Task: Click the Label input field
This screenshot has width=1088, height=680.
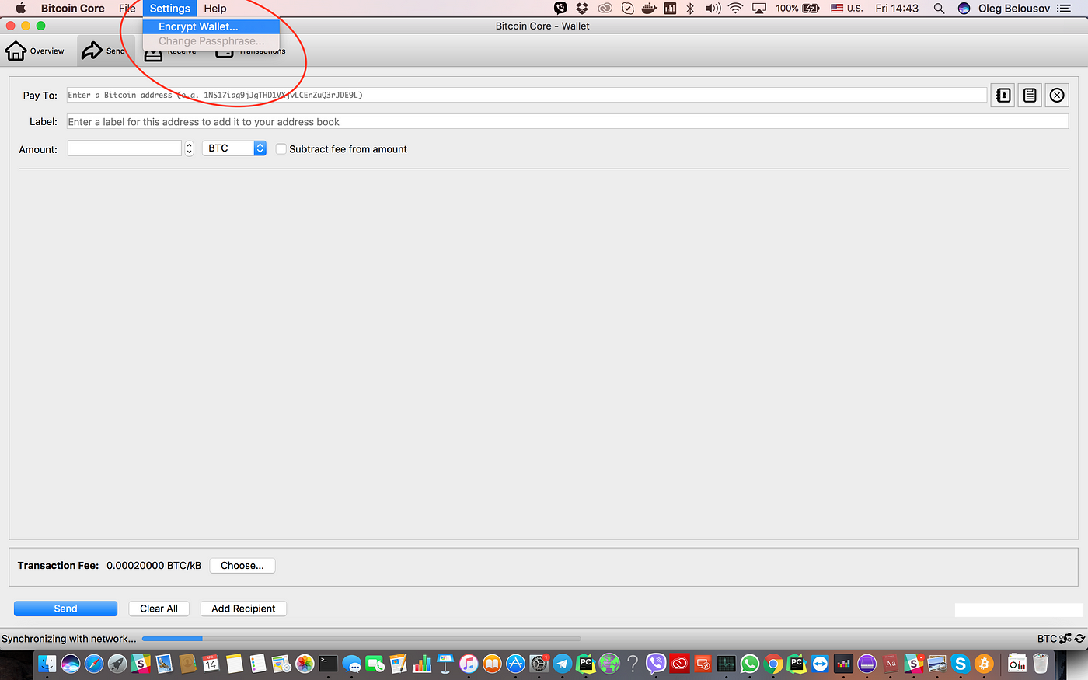Action: coord(567,122)
